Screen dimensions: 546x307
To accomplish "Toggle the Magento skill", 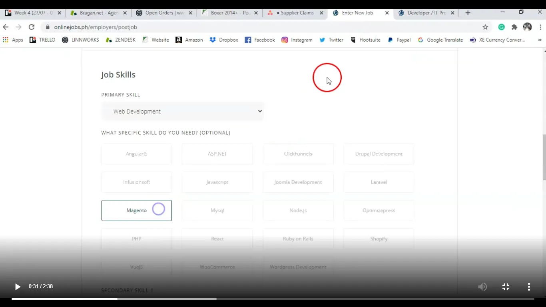I will (x=137, y=210).
